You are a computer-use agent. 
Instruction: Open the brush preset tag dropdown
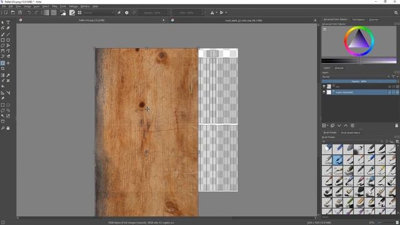352,142
